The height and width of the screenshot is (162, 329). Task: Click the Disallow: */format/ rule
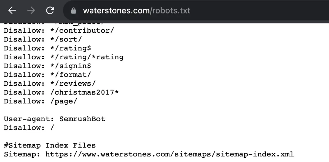click(47, 75)
